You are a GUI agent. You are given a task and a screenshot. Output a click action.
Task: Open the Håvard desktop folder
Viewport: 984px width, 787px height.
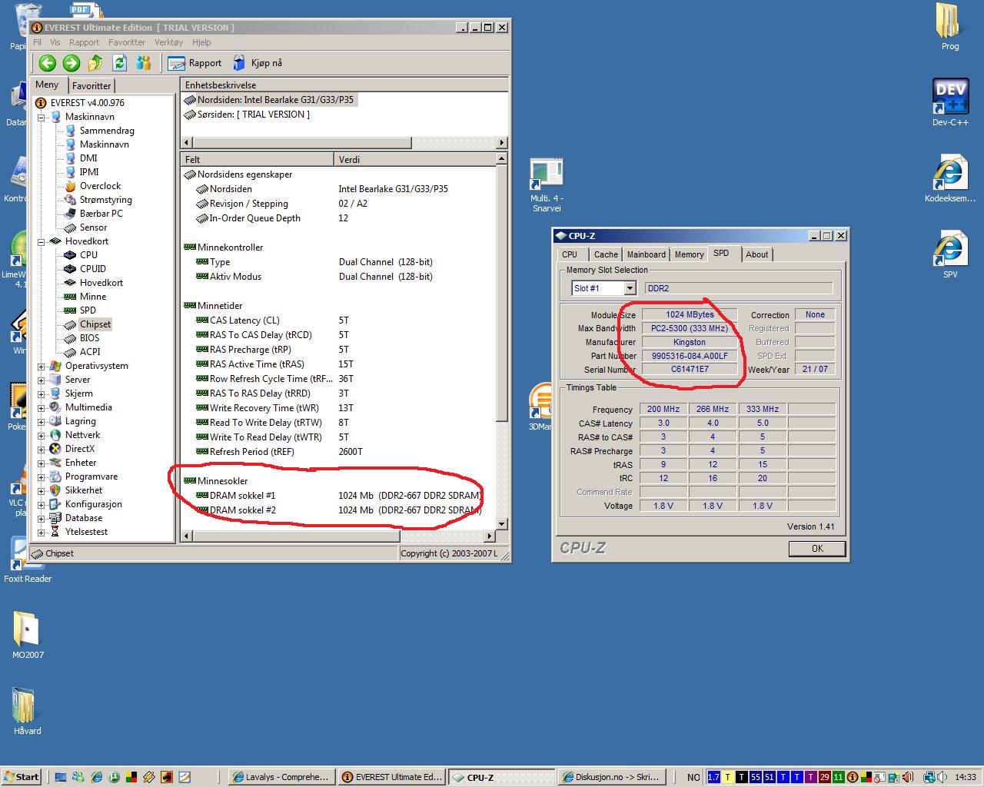27,711
